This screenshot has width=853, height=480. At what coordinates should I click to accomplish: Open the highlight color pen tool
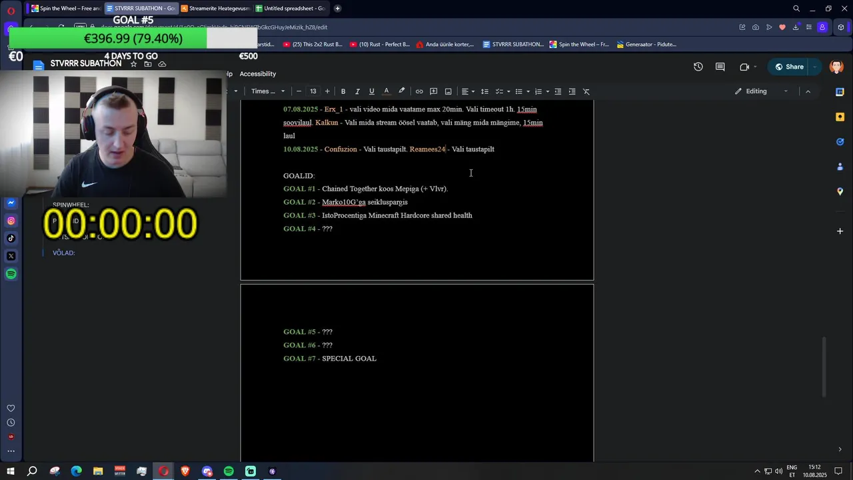click(x=401, y=91)
